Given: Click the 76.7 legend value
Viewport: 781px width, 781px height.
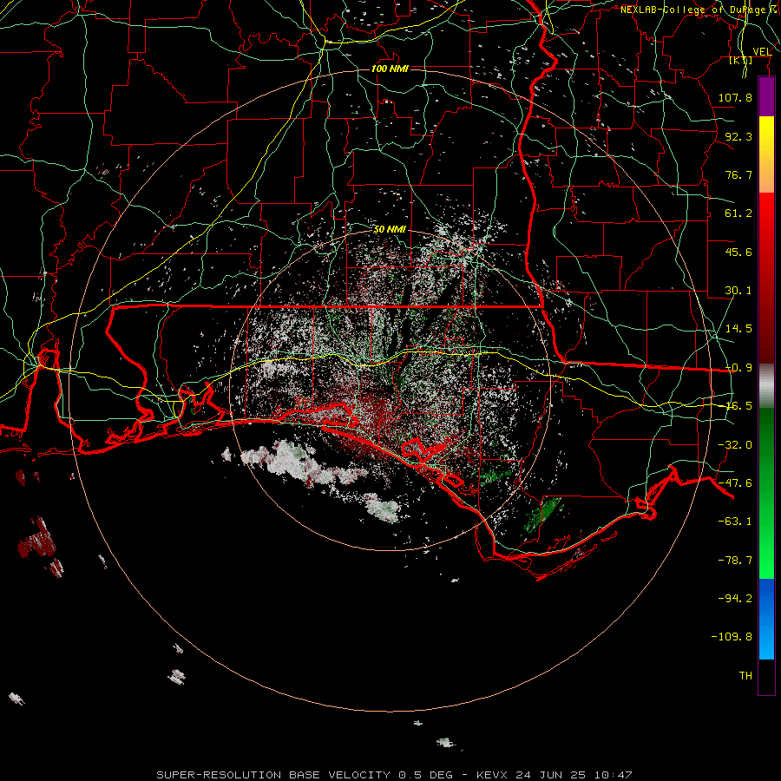Looking at the screenshot, I should [x=738, y=174].
